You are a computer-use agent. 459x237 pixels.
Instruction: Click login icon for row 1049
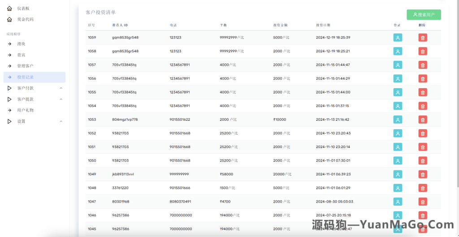coord(398,174)
